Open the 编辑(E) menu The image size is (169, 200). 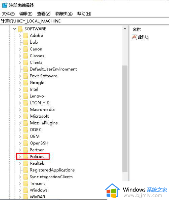(26, 14)
